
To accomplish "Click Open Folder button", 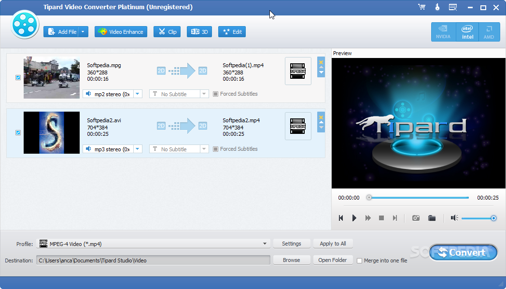I will pos(332,260).
